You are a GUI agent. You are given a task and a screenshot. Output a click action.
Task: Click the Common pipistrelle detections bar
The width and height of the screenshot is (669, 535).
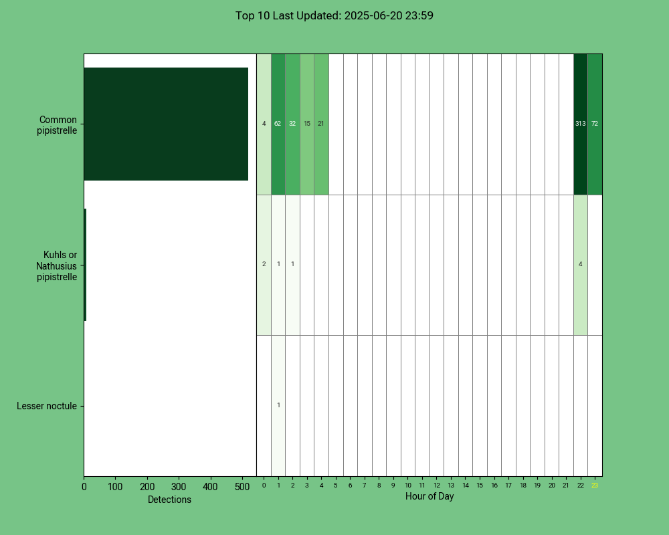pos(166,124)
